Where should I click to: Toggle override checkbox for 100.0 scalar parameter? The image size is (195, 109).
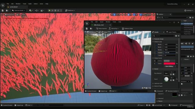[x=157, y=50]
